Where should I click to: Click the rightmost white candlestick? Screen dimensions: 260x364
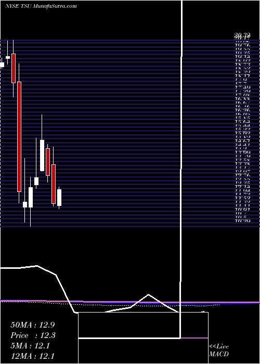click(x=59, y=198)
